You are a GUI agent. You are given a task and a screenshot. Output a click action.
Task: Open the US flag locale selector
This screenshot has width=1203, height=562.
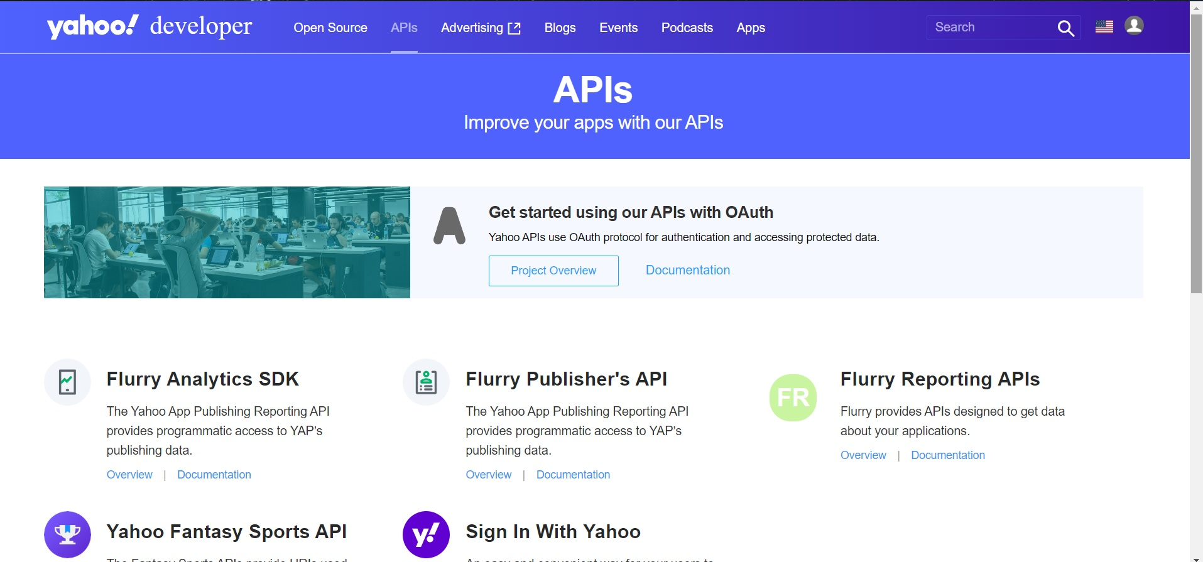tap(1104, 26)
